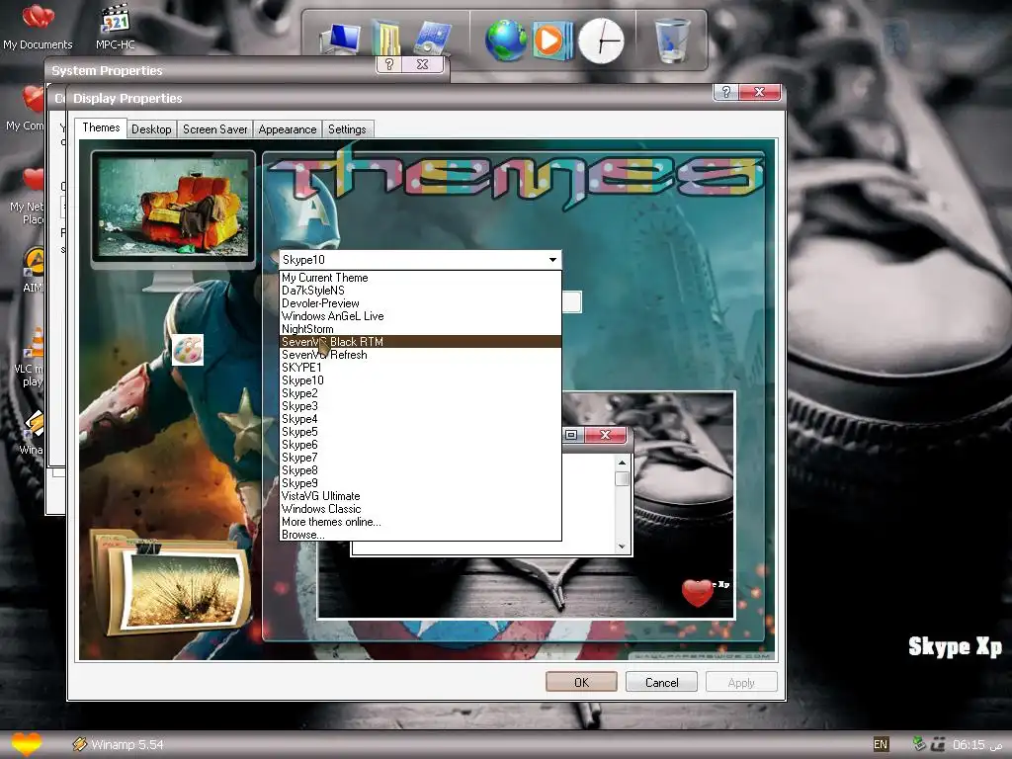Viewport: 1012px width, 759px height.
Task: Choose My Current Theme from list
Action: tap(420, 278)
